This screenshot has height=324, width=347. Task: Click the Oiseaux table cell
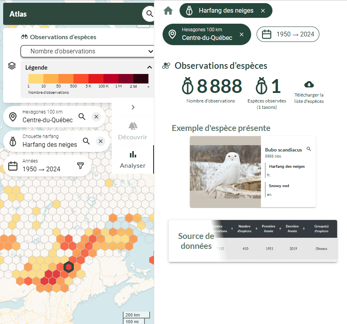[321, 248]
